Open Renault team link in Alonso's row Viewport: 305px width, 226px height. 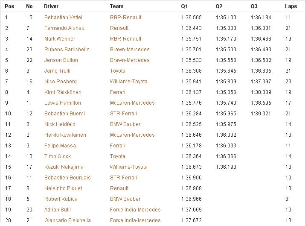pos(119,28)
